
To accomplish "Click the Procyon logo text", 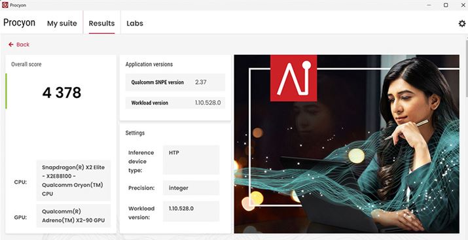I will pyautogui.click(x=19, y=23).
